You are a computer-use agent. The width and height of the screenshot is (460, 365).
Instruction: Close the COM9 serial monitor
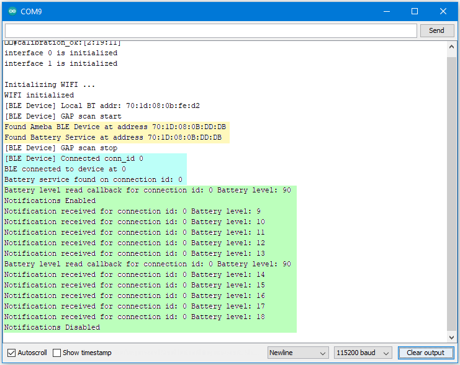pyautogui.click(x=443, y=11)
